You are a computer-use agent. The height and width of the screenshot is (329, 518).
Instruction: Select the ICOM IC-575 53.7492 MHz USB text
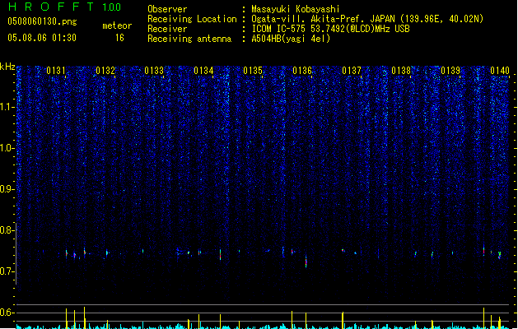[331, 29]
